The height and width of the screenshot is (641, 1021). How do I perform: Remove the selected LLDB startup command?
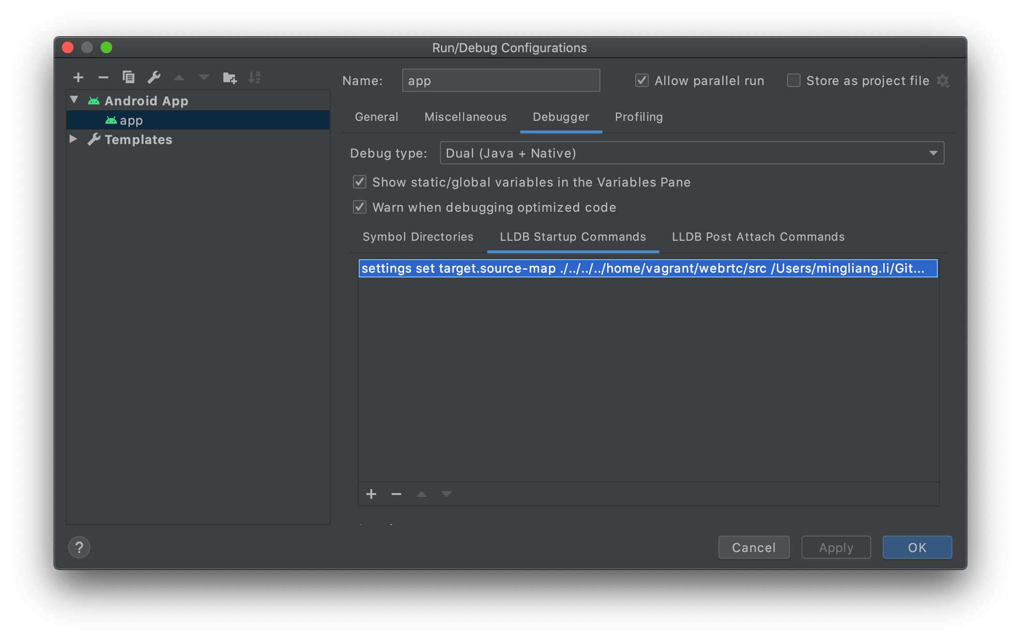point(396,494)
